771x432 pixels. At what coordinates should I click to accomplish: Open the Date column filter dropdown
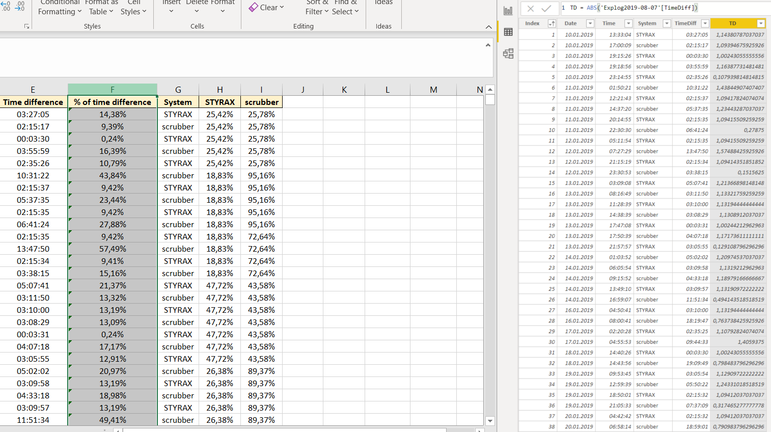590,23
